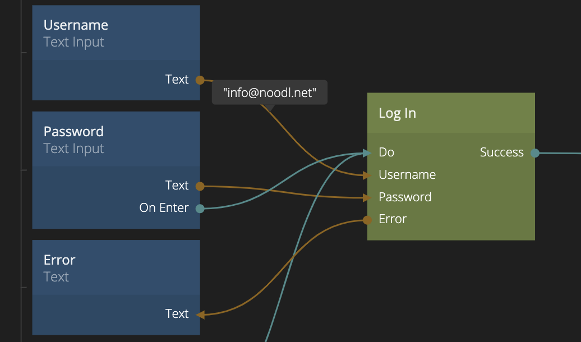
Task: Select the Log In node title
Action: click(x=397, y=113)
